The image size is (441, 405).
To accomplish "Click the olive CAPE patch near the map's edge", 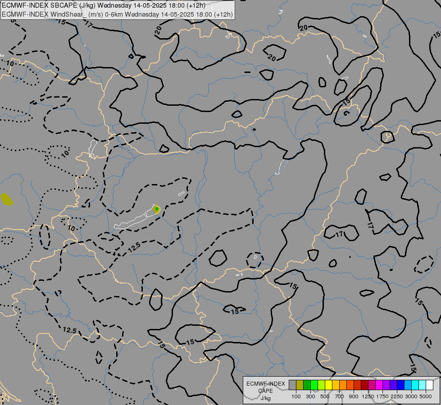I will [x=7, y=199].
